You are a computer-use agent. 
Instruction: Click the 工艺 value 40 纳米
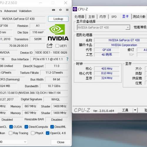(x=107, y=54)
